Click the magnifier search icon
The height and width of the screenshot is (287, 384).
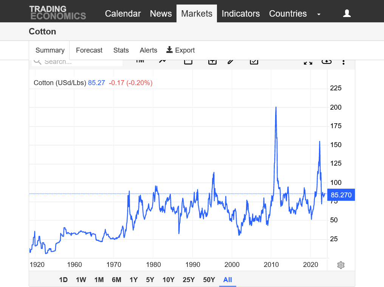pyautogui.click(x=37, y=62)
